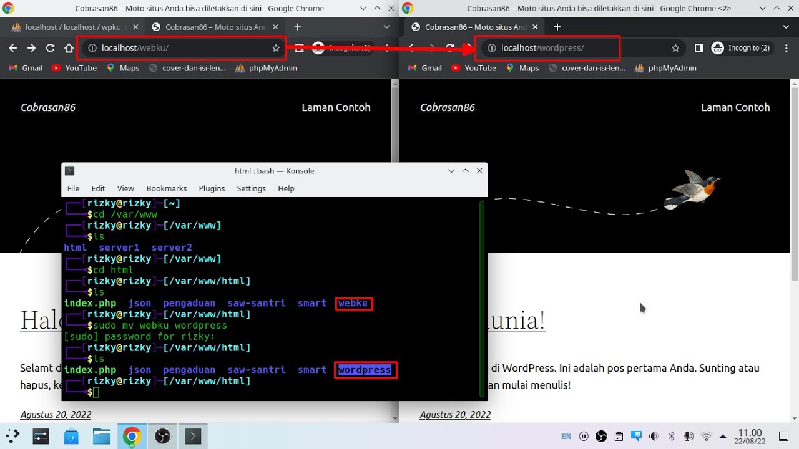Open Konsole Bookmarks menu
Viewport: 799px width, 449px height.
pyautogui.click(x=167, y=188)
